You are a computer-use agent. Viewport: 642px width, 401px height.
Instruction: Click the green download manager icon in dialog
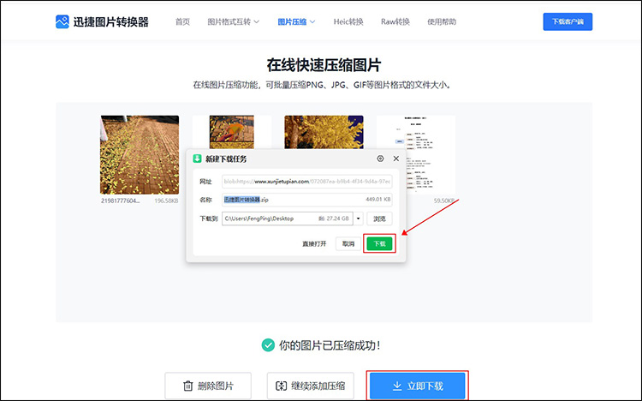198,159
